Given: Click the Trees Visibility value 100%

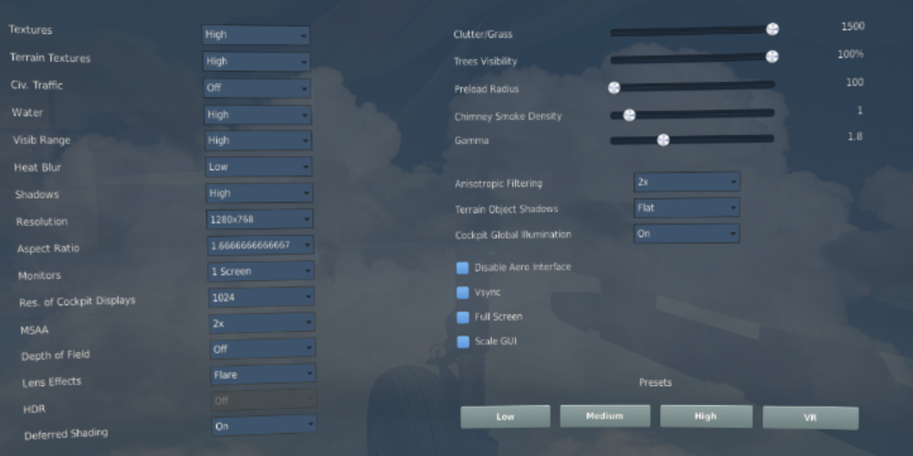Looking at the screenshot, I should tap(851, 54).
